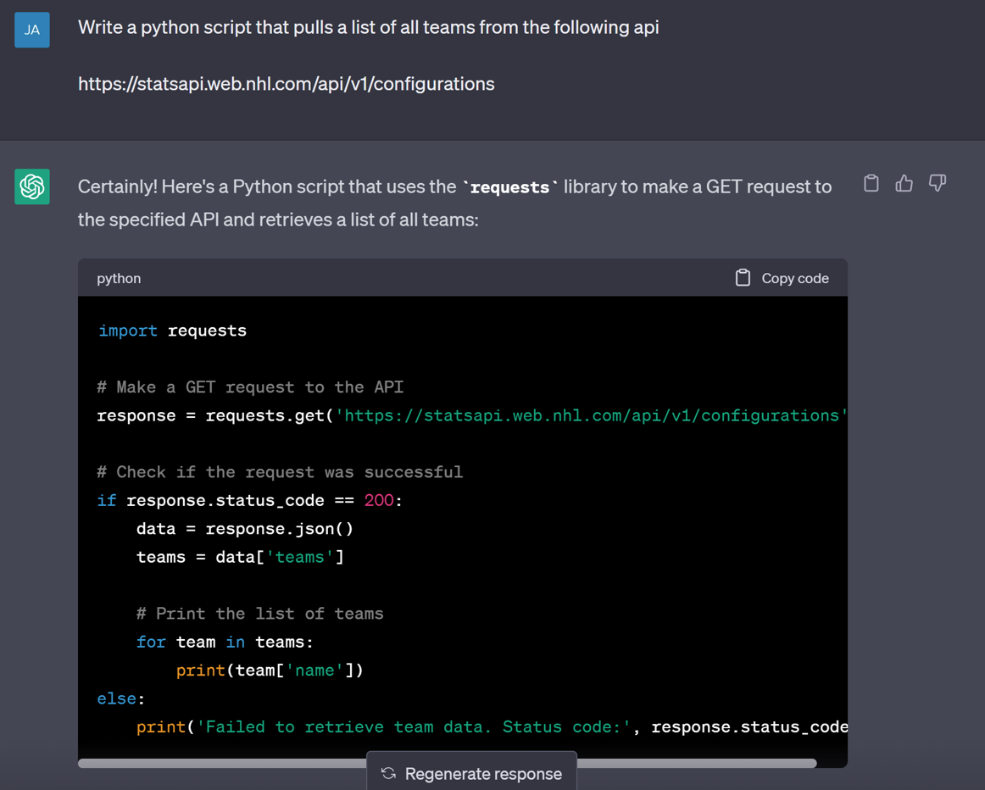Copy the response using the clipboard icon
Screen dimensions: 985x790
tap(871, 183)
